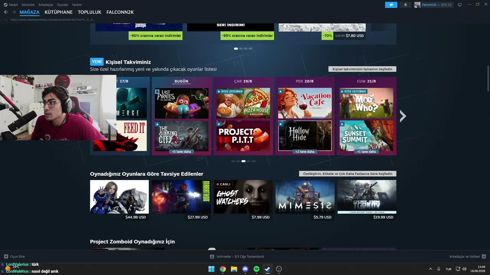
Task: Open Arkadaşlar ve Sohbet
Action: pos(464,257)
